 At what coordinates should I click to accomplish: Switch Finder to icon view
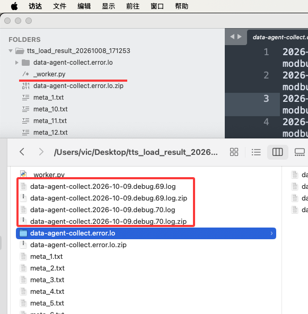click(234, 152)
